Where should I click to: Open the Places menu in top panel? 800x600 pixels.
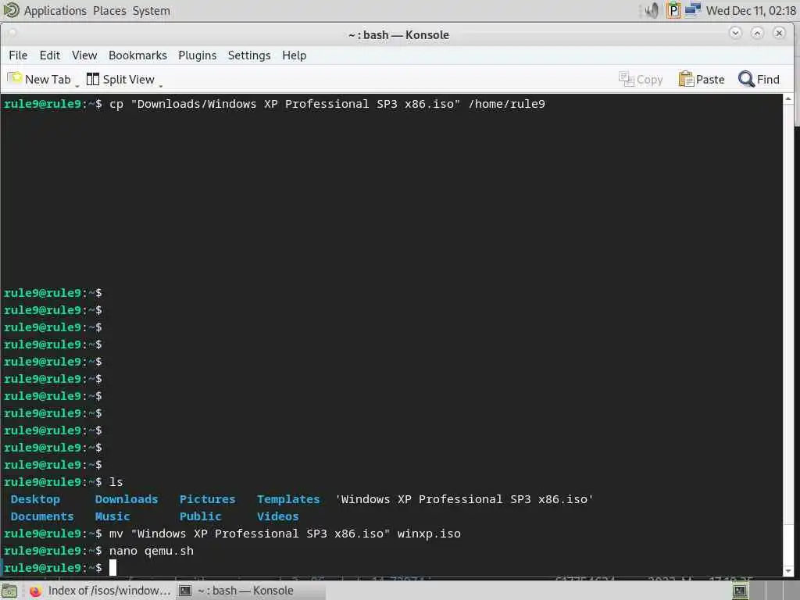pyautogui.click(x=109, y=11)
